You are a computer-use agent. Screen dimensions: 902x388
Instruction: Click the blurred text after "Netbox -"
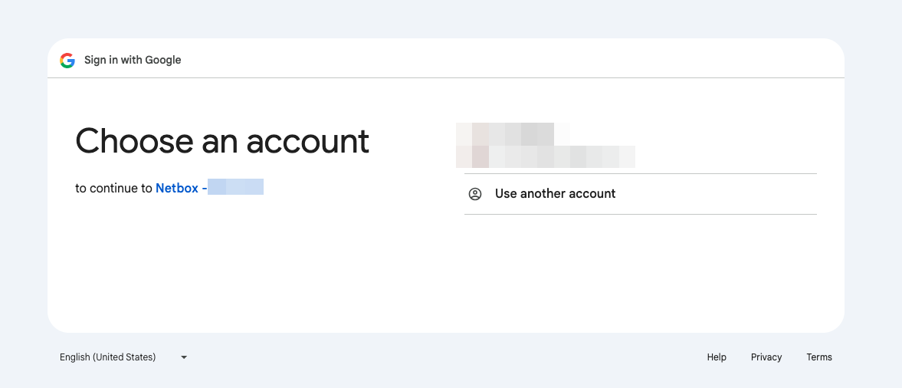236,187
